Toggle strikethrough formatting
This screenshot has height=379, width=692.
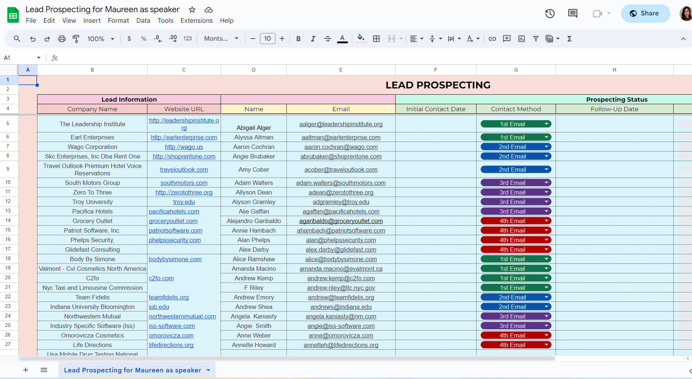tap(328, 39)
